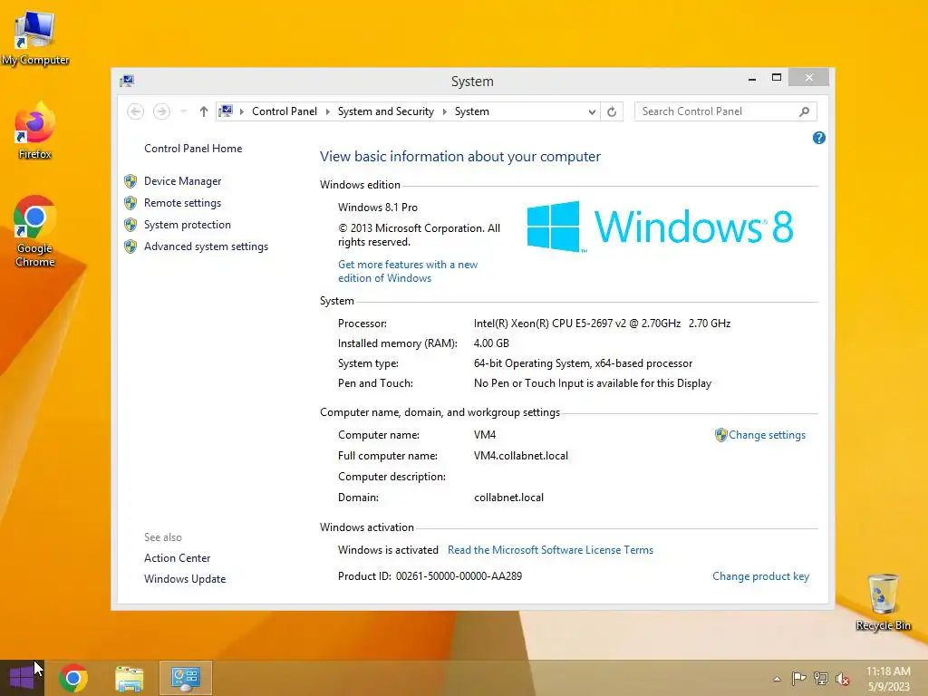This screenshot has height=696, width=928.
Task: Click the address bar computer icon
Action: (x=226, y=111)
